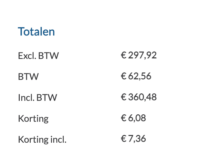Click the Korting row label
The width and height of the screenshot is (217, 163).
[x=33, y=119]
